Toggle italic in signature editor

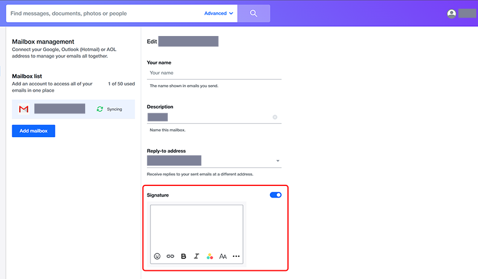196,256
